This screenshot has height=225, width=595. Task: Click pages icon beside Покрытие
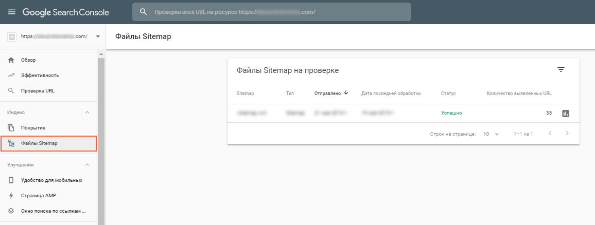[11, 127]
